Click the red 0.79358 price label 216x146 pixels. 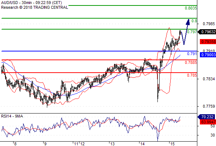(208, 42)
